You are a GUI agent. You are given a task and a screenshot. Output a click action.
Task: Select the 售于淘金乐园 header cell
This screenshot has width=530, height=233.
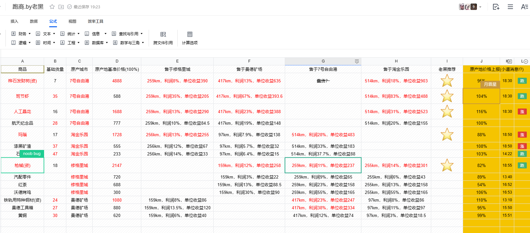tap(396, 69)
